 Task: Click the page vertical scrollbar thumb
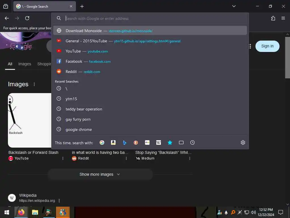click(287, 57)
